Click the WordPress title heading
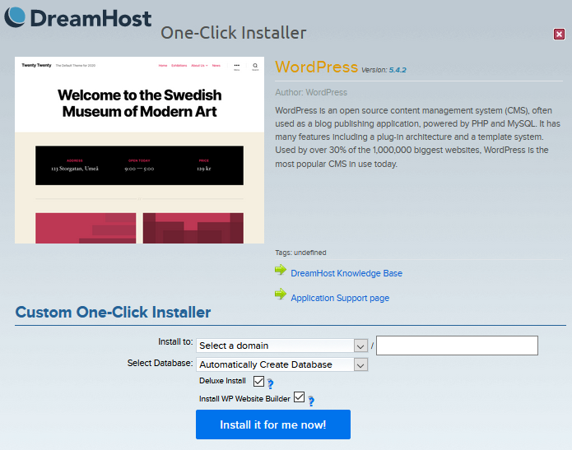Image resolution: width=572 pixels, height=450 pixels. coord(317,67)
